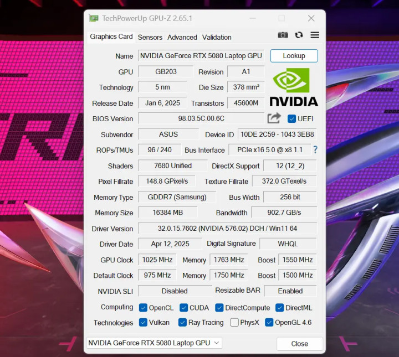The height and width of the screenshot is (357, 399).
Task: Click Memory Size value 16384 MB
Action: pyautogui.click(x=168, y=213)
